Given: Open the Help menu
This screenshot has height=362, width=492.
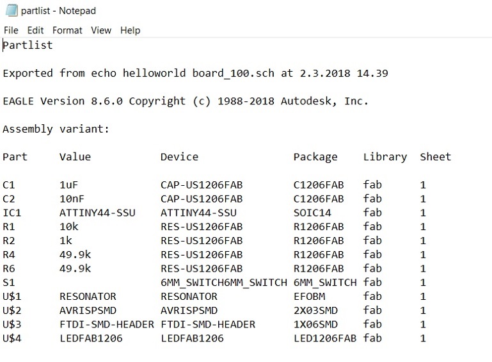Looking at the screenshot, I should point(130,30).
